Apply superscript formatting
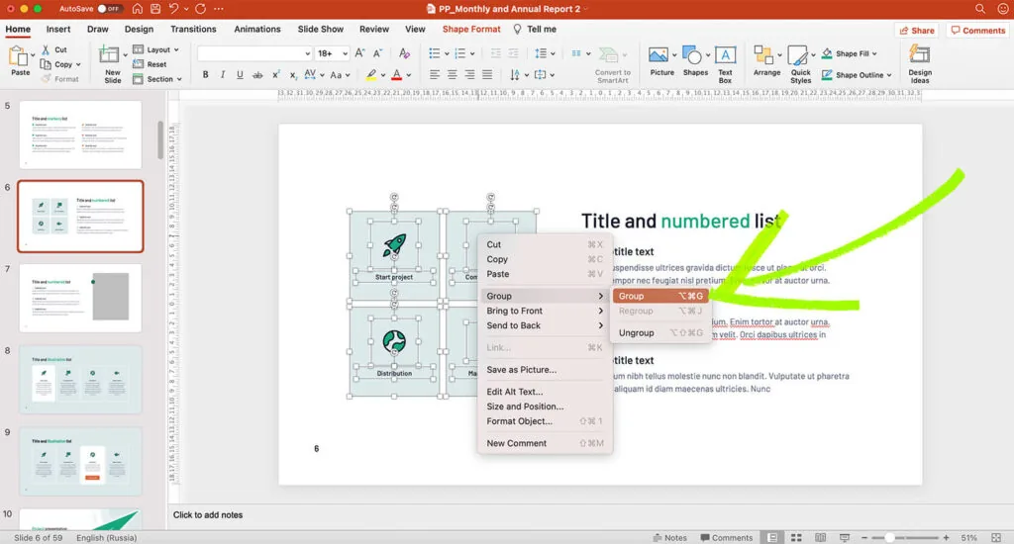This screenshot has width=1014, height=544. click(275, 75)
